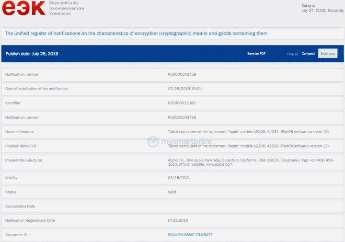Click the unified register of notifications heading
Image resolution: width=345 pixels, height=242 pixels.
(136, 34)
